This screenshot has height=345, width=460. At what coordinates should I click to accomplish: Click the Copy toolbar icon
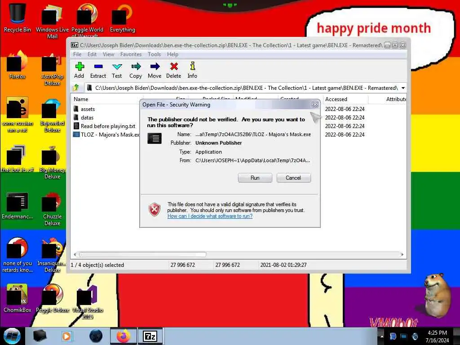[x=136, y=70]
